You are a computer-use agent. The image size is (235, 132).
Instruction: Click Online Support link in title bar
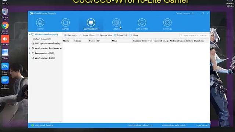point(183,13)
